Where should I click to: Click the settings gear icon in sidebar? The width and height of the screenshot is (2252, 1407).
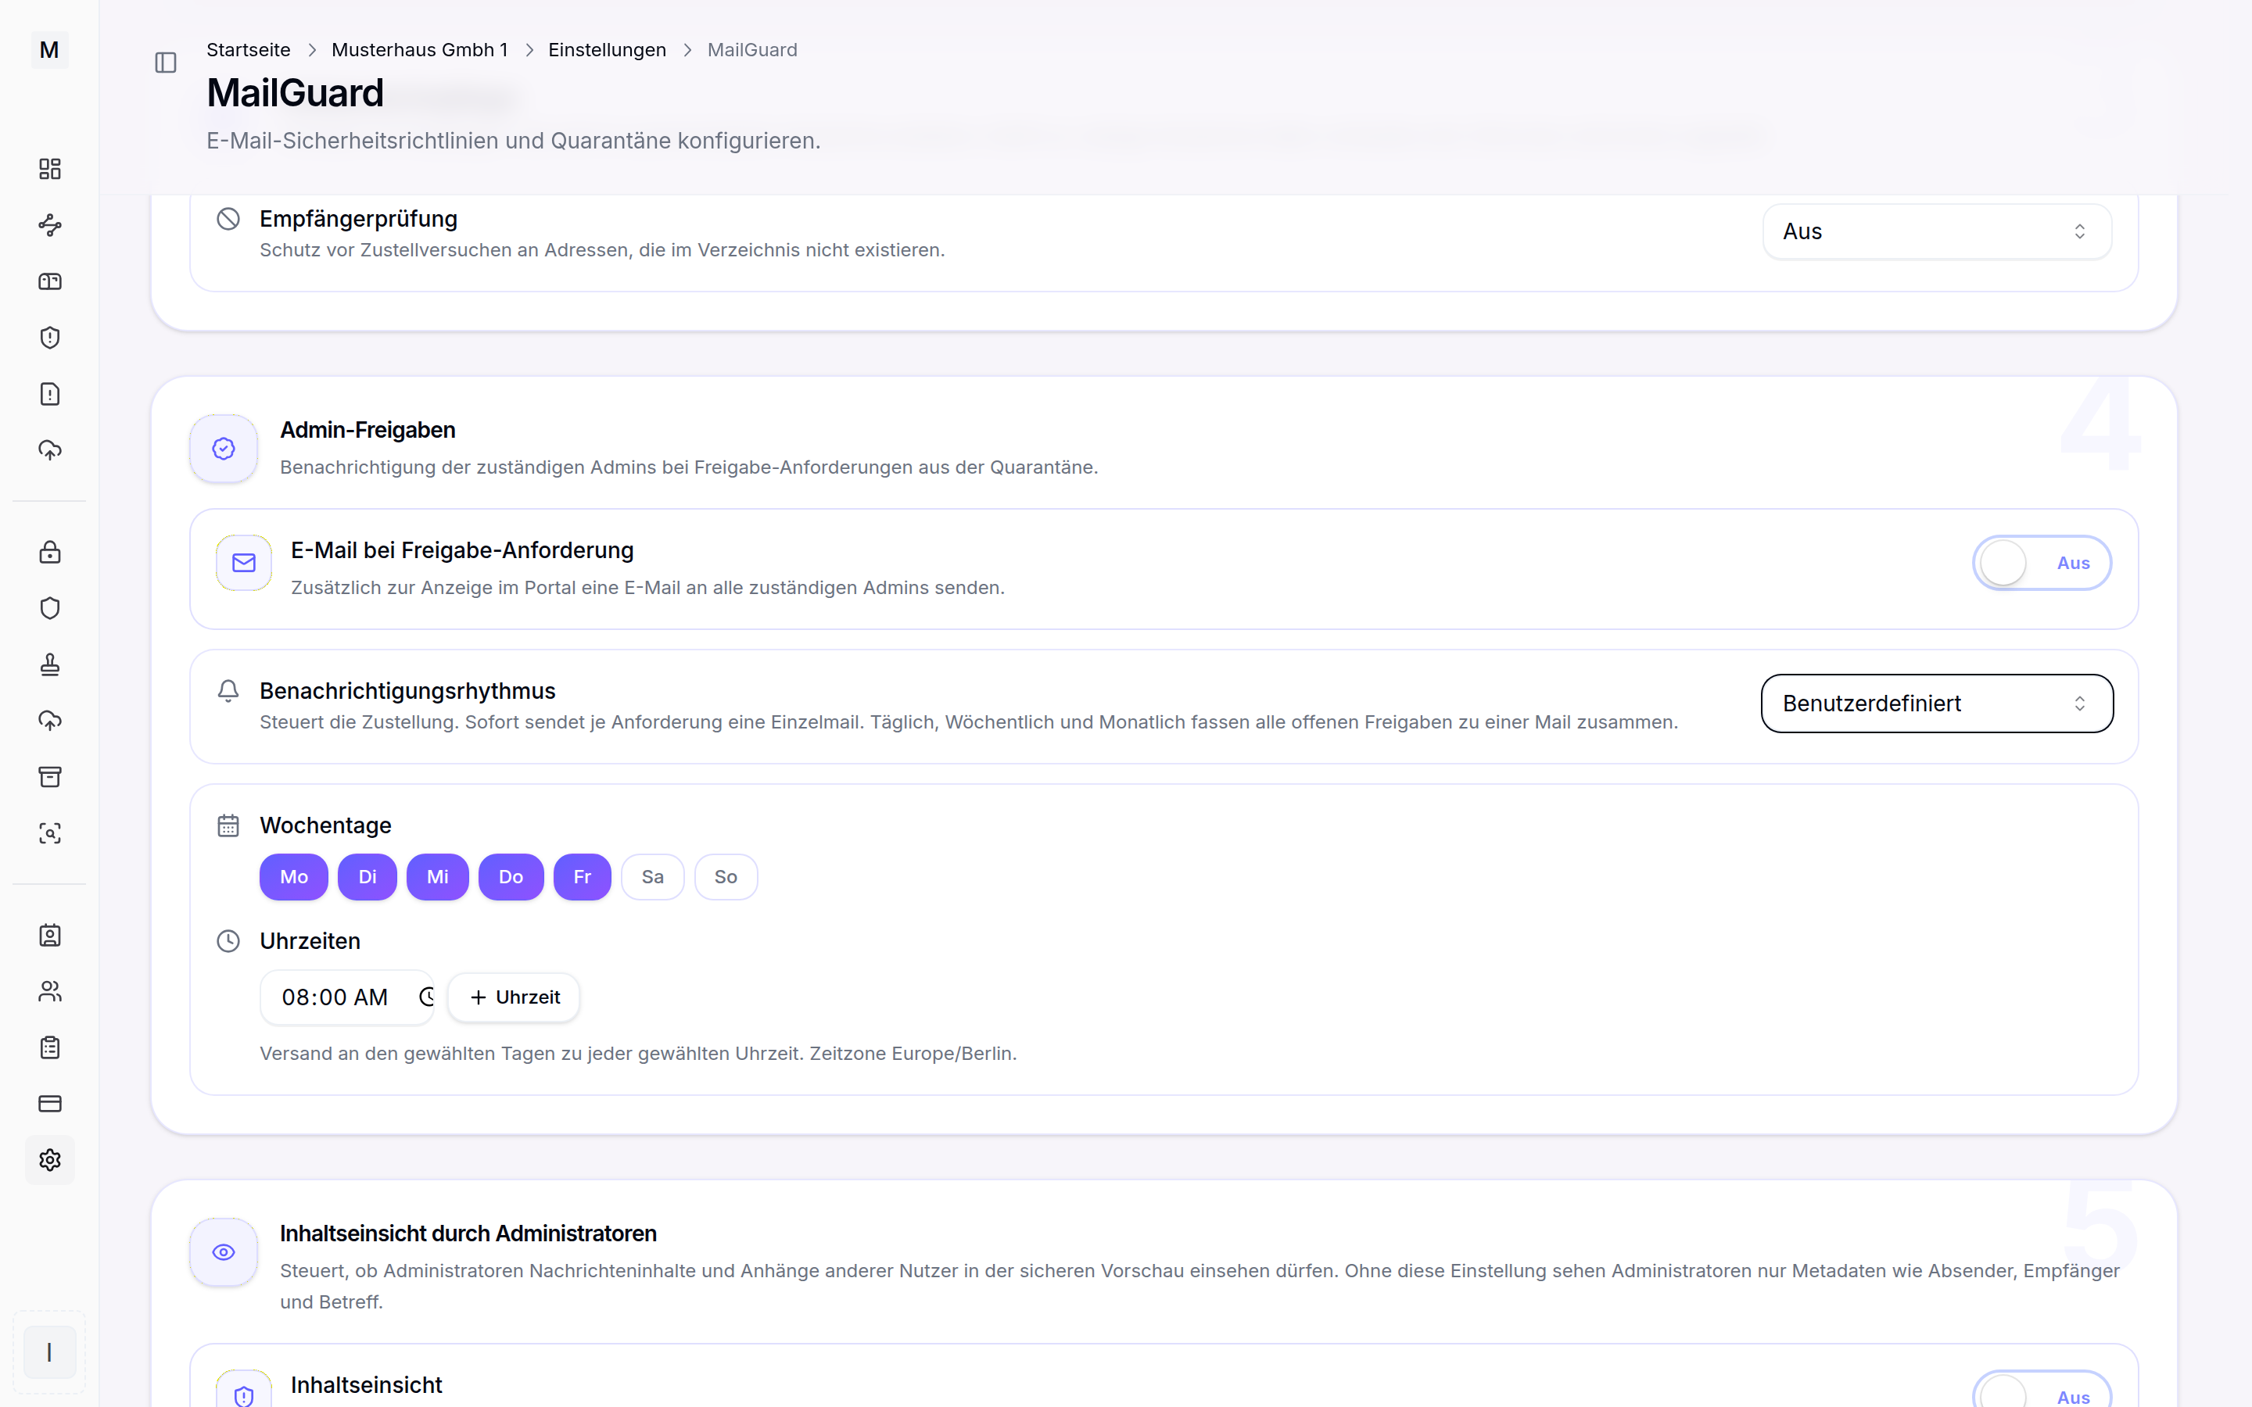[x=50, y=1159]
